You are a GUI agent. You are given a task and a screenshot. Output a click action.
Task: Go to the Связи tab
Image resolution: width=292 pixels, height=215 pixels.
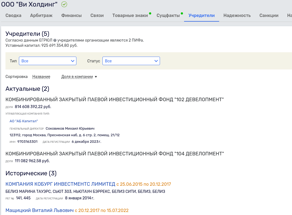click(97, 15)
